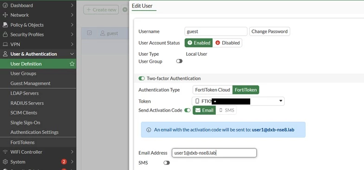
Task: Click the WiFi Controller signal icon
Action: [x=5, y=152]
